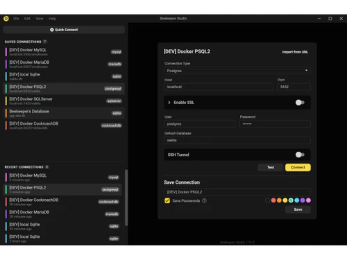Select saved connection [DEV] Docker CockroachDB
This screenshot has height=260, width=347.
(x=64, y=125)
